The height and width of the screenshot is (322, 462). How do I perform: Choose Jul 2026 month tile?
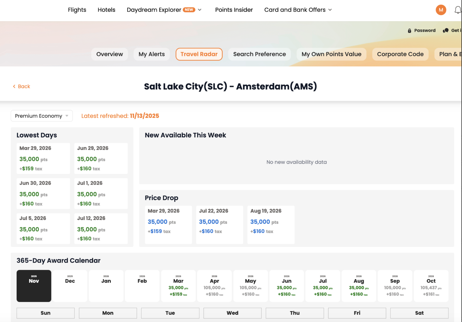point(323,286)
